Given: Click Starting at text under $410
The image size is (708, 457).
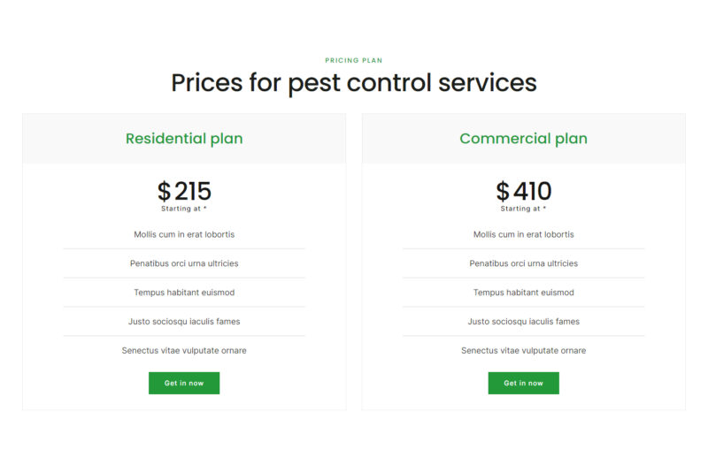Looking at the screenshot, I should pyautogui.click(x=523, y=209).
